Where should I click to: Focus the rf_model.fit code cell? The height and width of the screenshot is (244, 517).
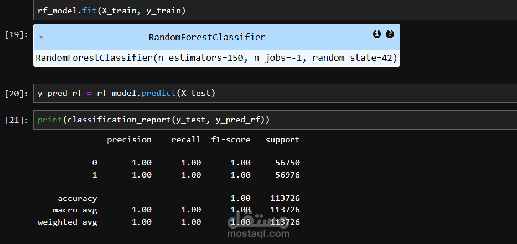[275, 11]
